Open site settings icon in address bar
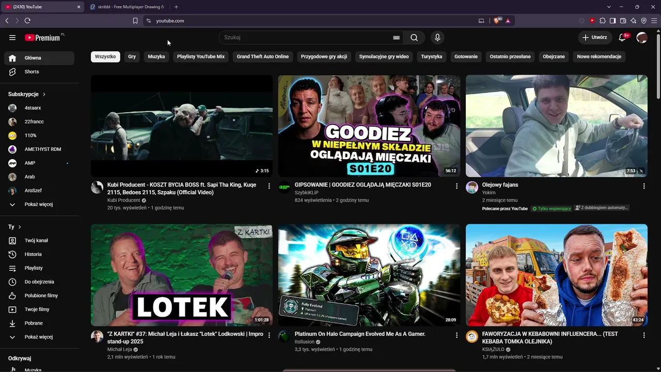 (149, 21)
